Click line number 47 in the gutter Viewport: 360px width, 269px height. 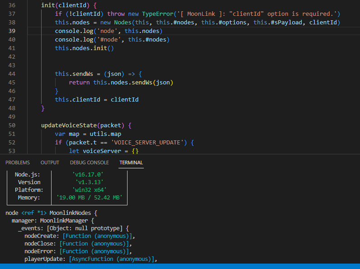(12, 100)
